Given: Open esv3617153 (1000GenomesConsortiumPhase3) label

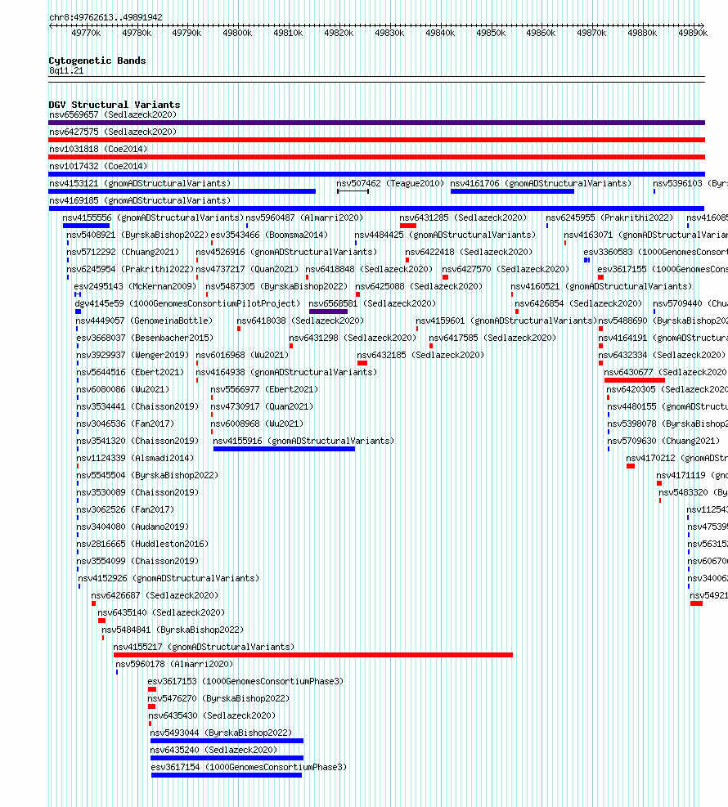Looking at the screenshot, I should pyautogui.click(x=245, y=681).
